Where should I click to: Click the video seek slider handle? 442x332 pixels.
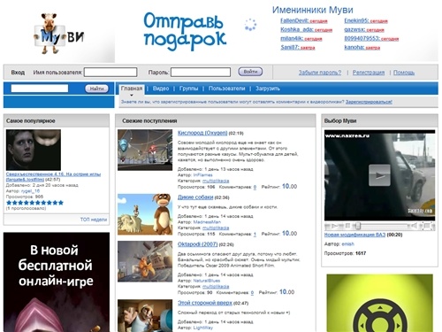click(x=358, y=227)
